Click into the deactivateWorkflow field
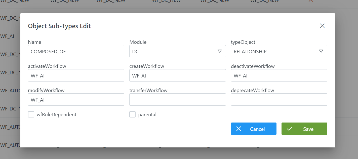Image resolution: width=358 pixels, height=159 pixels. (x=279, y=75)
